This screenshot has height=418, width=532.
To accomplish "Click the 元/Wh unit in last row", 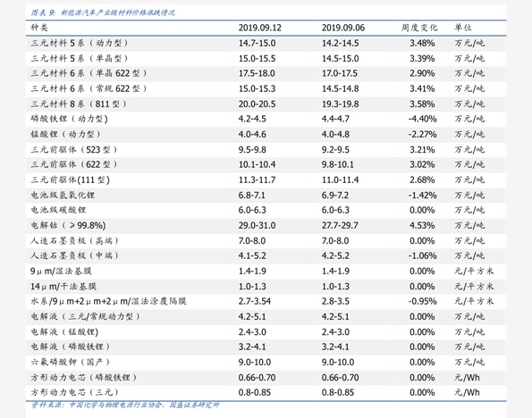I will 467,393.
